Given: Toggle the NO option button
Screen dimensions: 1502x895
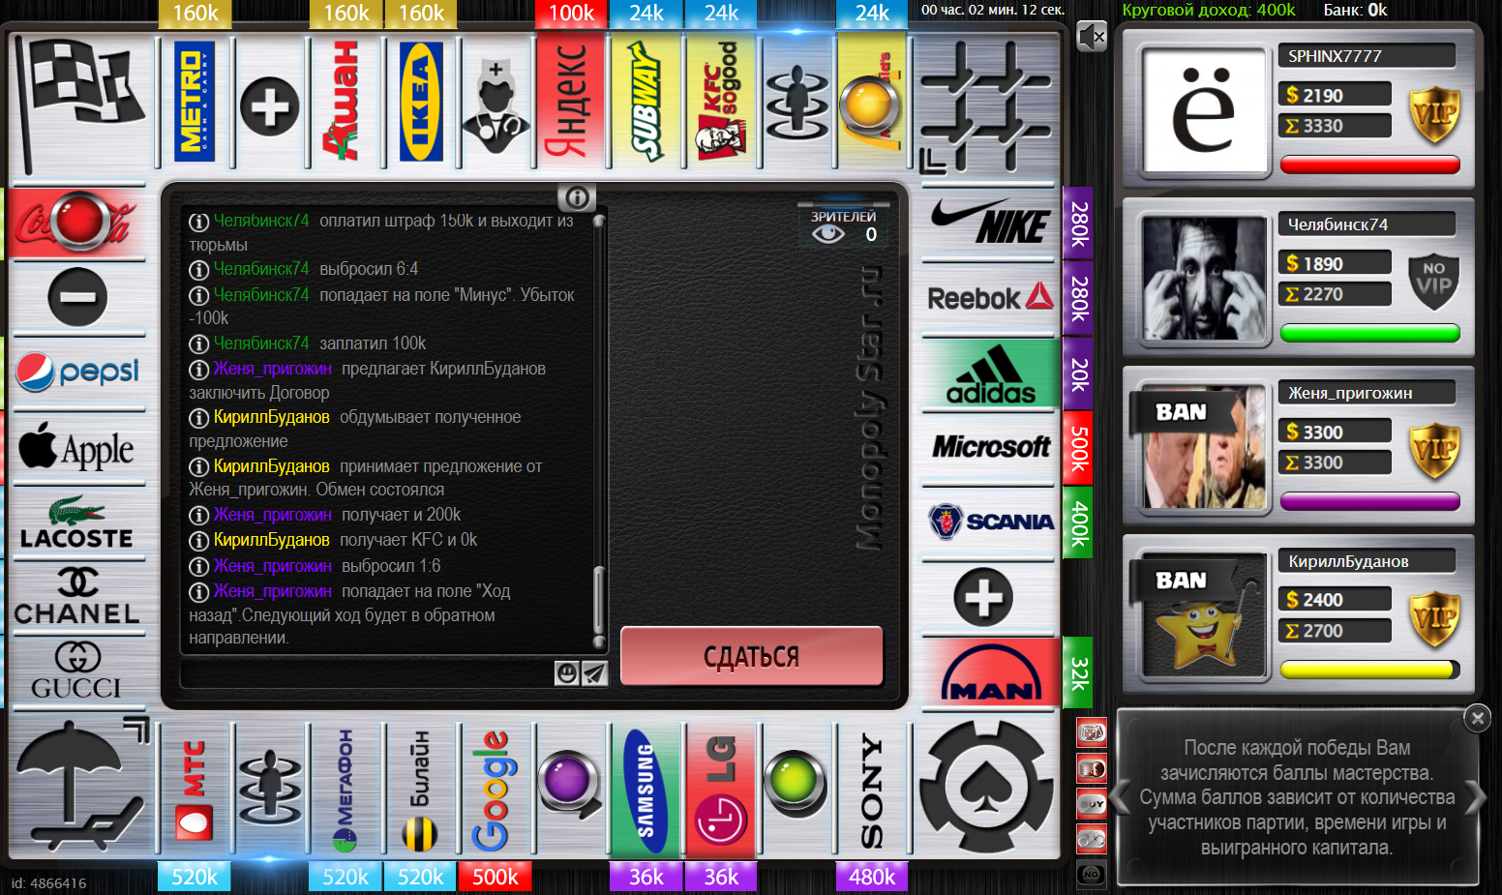Looking at the screenshot, I should tap(1092, 874).
